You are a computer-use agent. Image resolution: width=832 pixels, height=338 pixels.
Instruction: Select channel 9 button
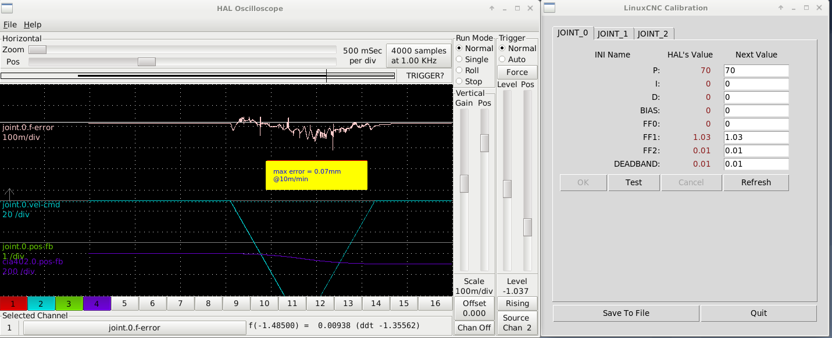tap(237, 303)
